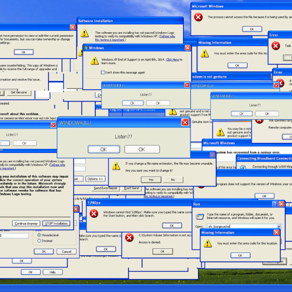Viewport: 292px width, 292px height.
Task: Click the Run dialog program icon
Action: click(200, 217)
